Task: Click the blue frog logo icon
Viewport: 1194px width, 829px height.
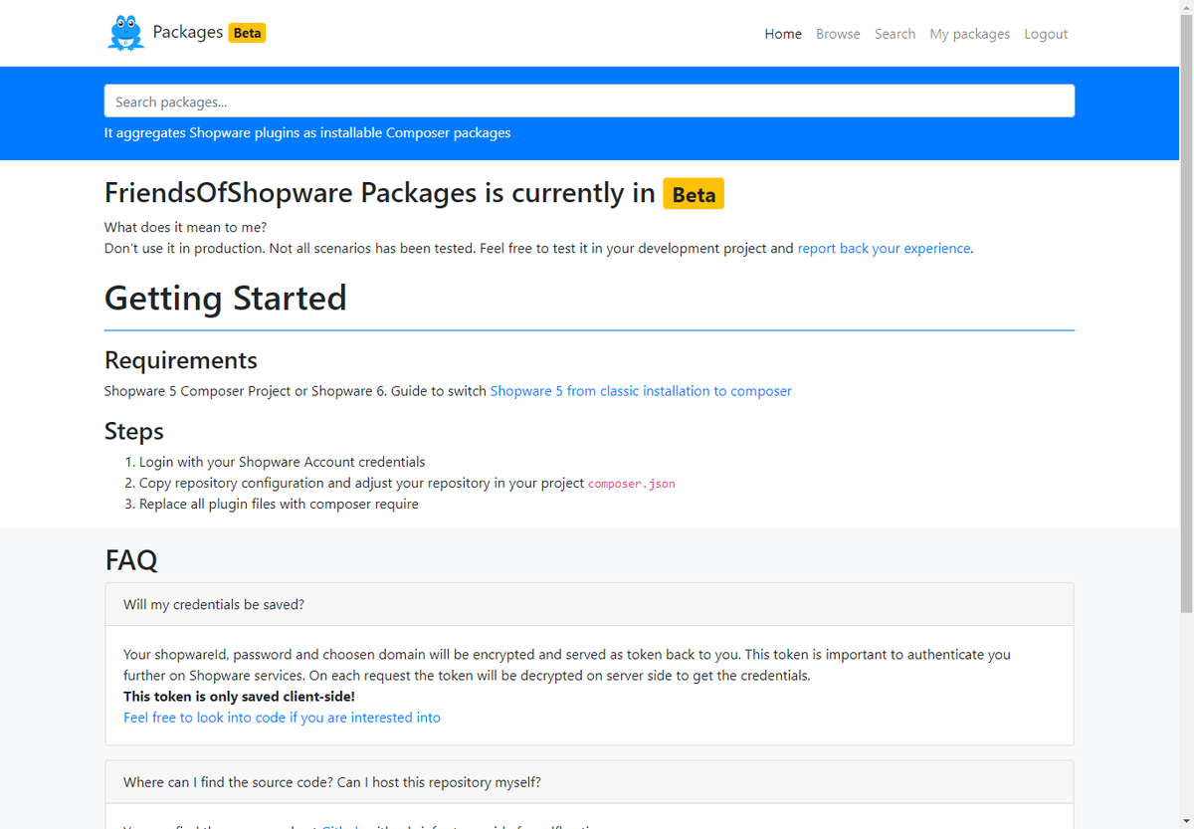Action: click(125, 33)
